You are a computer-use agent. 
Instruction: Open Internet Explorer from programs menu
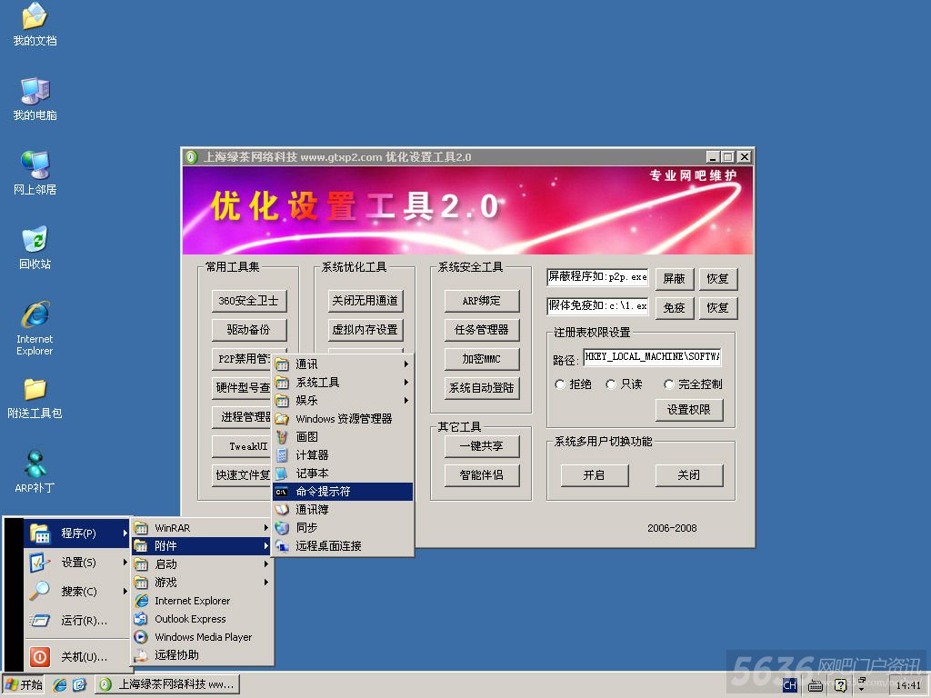[x=202, y=601]
